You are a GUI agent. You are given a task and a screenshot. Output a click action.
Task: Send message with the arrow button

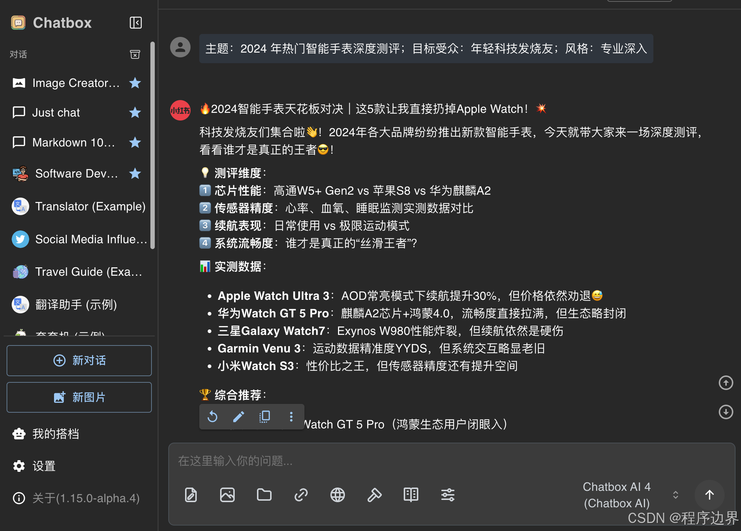tap(710, 495)
